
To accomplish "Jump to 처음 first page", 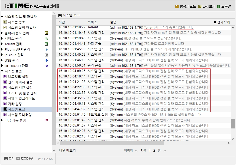I will 143,151.
